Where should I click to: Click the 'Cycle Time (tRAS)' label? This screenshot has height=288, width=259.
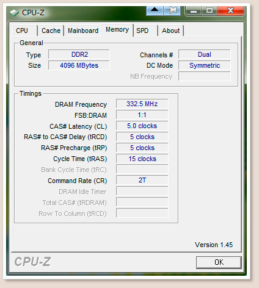pos(80,159)
